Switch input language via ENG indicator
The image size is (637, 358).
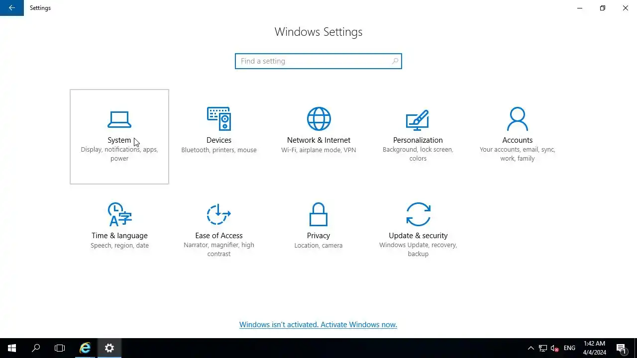pyautogui.click(x=570, y=348)
